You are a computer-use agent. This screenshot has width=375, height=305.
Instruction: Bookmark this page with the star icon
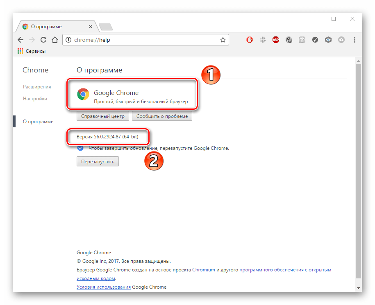pos(223,40)
